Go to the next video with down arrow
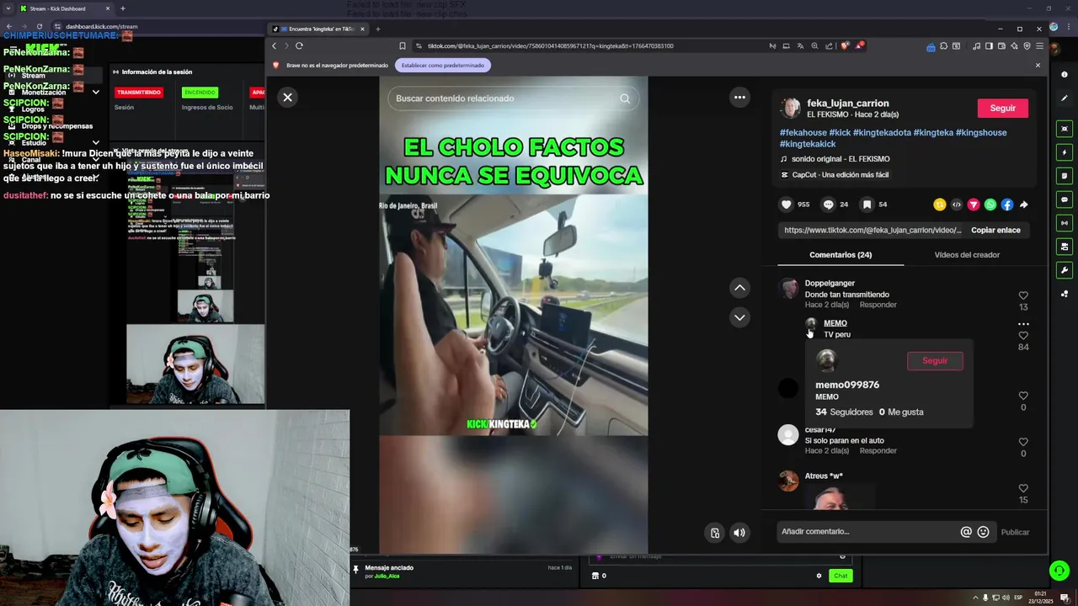The image size is (1078, 606). point(739,317)
